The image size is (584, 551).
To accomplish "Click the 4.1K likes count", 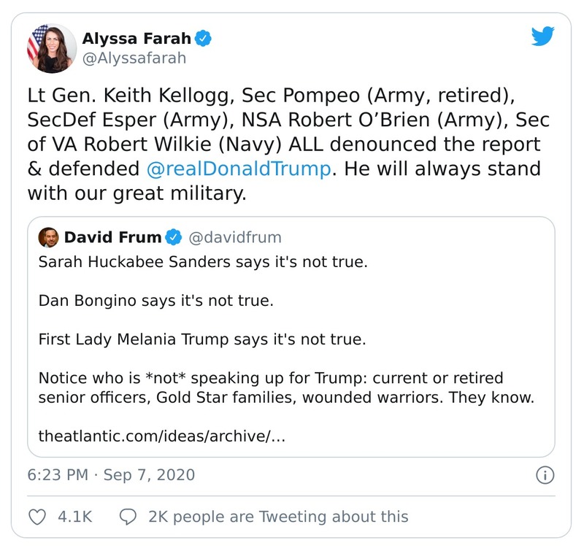I will [x=74, y=517].
